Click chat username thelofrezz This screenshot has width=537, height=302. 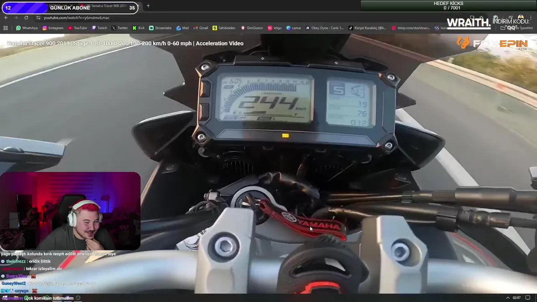pos(16,261)
